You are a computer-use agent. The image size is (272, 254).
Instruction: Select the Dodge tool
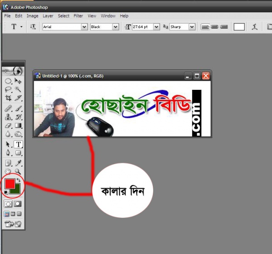click(18, 134)
